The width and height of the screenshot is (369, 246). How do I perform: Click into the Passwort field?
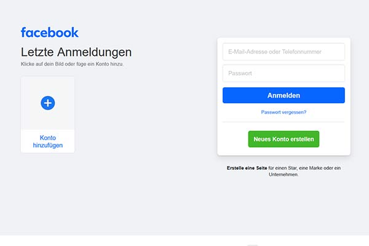point(284,73)
